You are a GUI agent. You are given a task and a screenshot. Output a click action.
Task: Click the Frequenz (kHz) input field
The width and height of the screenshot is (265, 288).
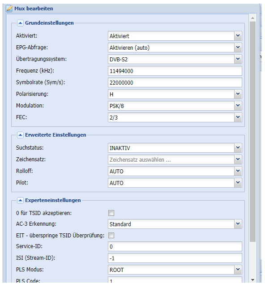click(175, 71)
